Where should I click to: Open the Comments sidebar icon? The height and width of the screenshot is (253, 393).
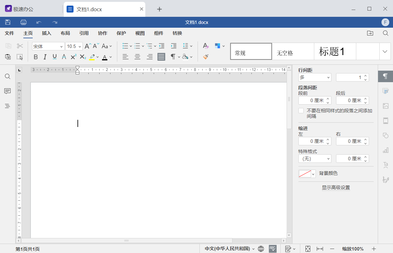coord(7,91)
